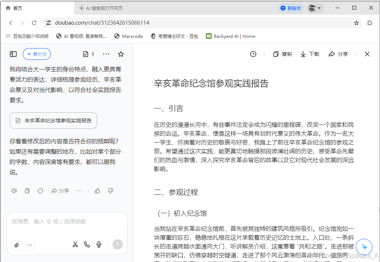
Task: Open the Marscode bookmark
Action: coord(129,36)
